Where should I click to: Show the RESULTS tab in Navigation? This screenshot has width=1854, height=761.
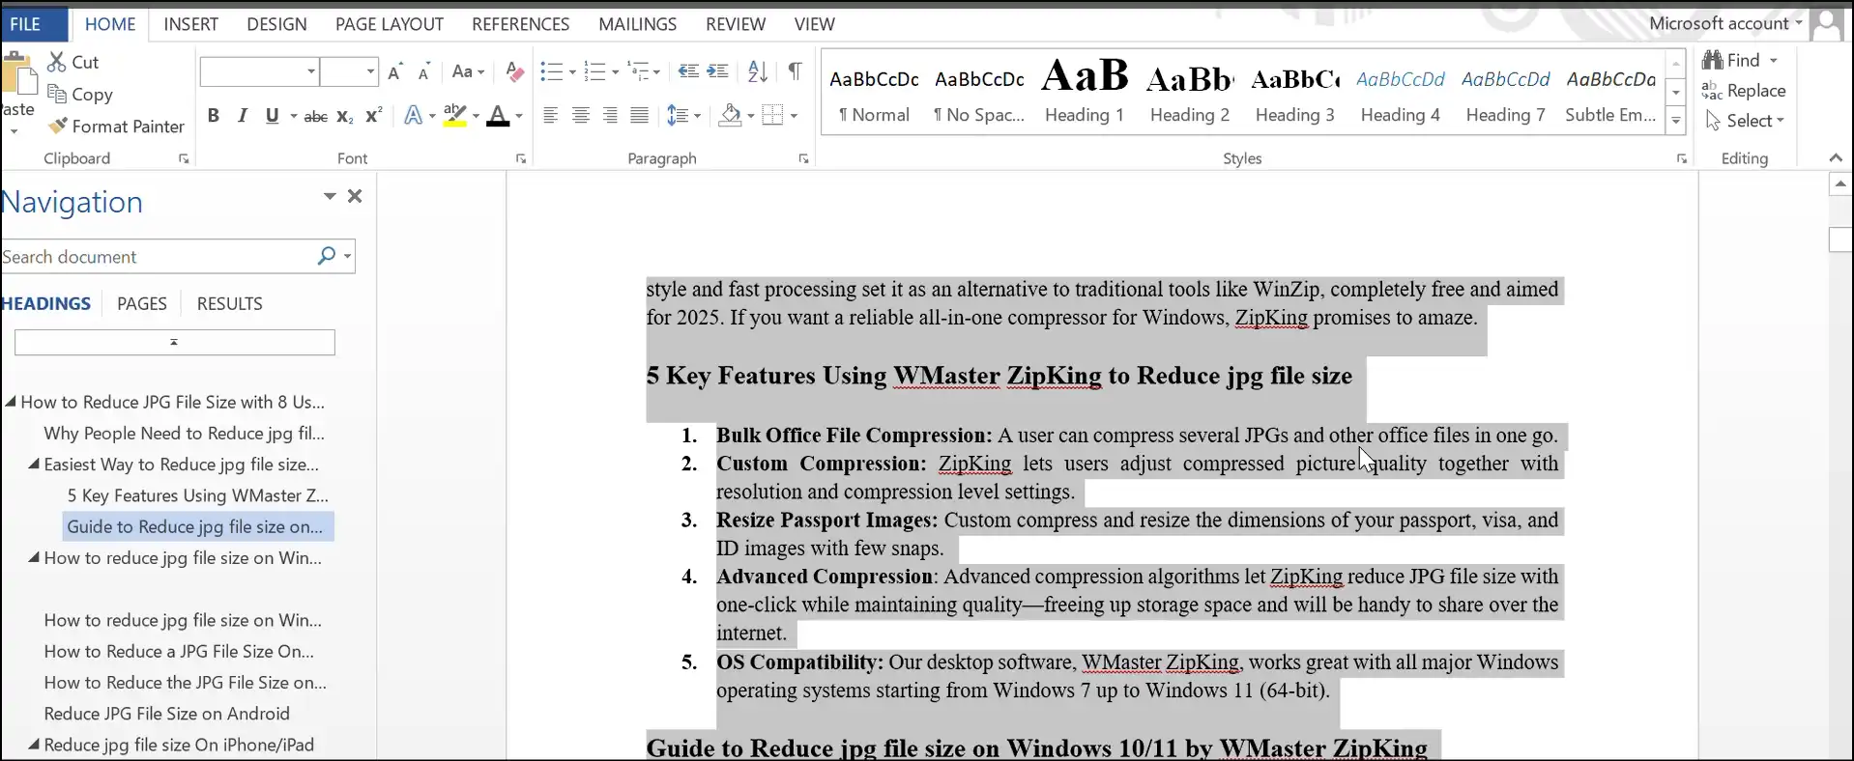(x=229, y=303)
